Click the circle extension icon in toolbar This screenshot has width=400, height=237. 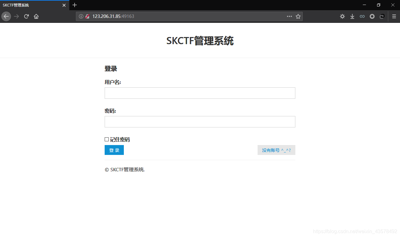[372, 16]
